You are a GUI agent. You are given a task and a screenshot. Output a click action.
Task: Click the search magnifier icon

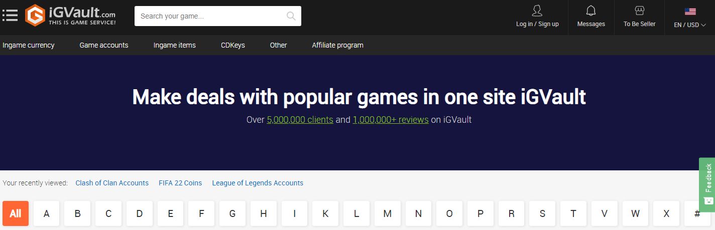[291, 16]
